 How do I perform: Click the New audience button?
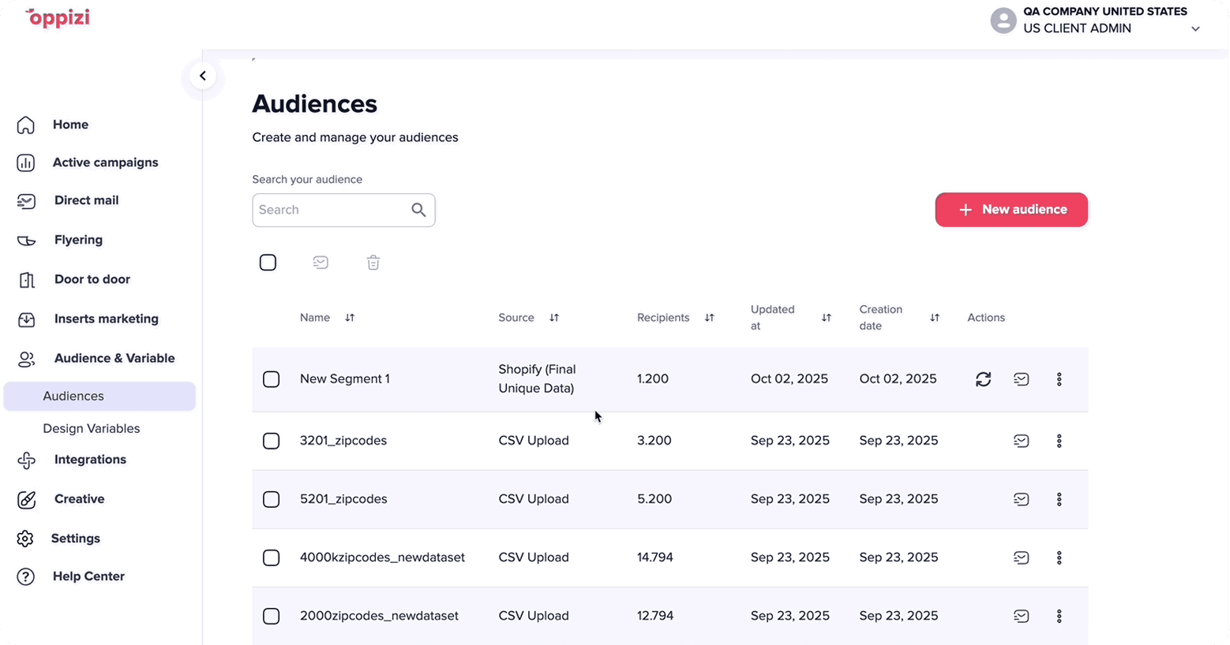tap(1011, 210)
